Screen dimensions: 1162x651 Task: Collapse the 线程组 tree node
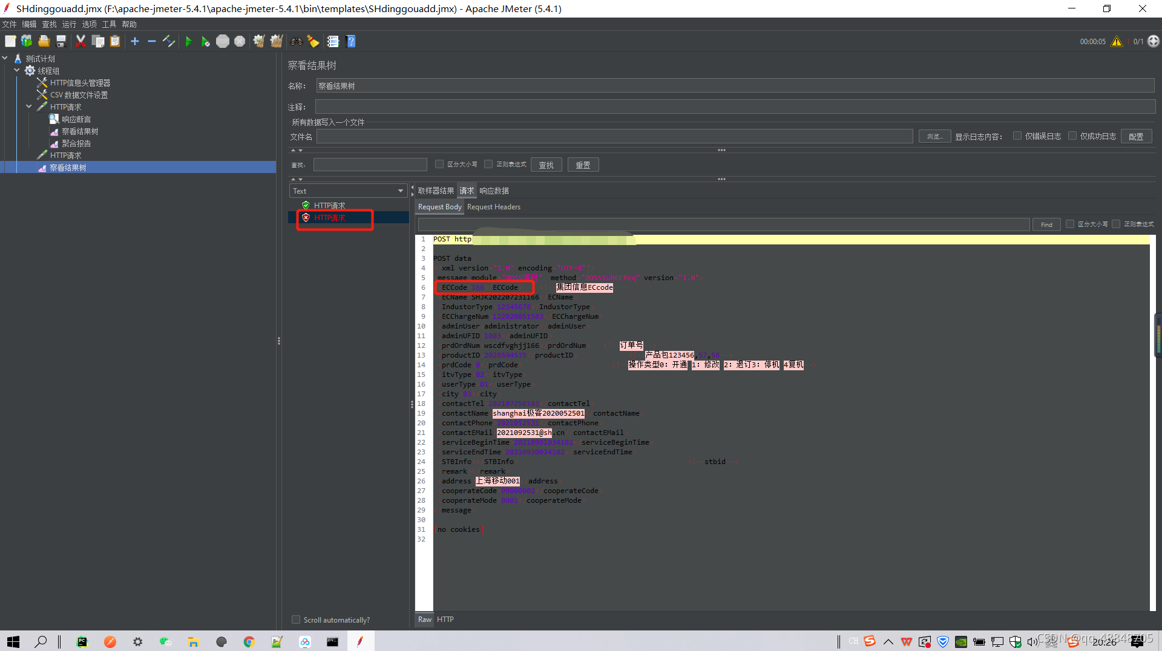coord(17,70)
